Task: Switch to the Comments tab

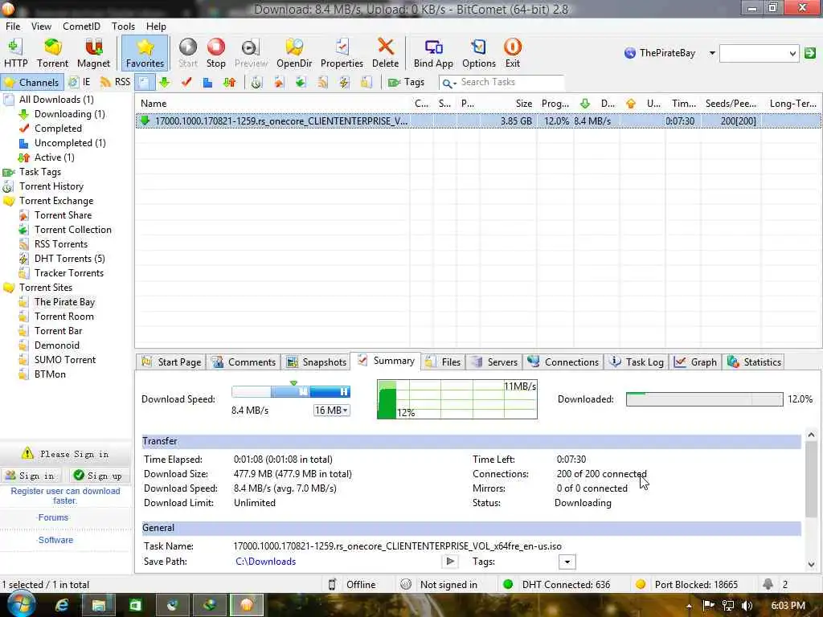Action: [244, 362]
